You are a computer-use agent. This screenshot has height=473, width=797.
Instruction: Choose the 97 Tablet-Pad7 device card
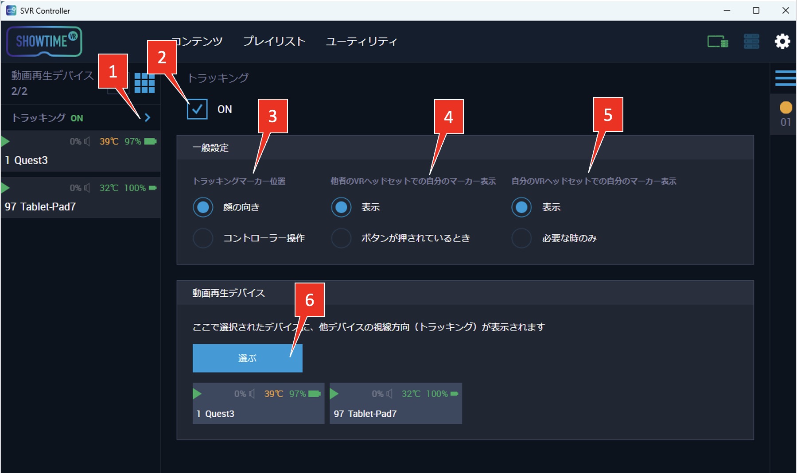click(396, 403)
